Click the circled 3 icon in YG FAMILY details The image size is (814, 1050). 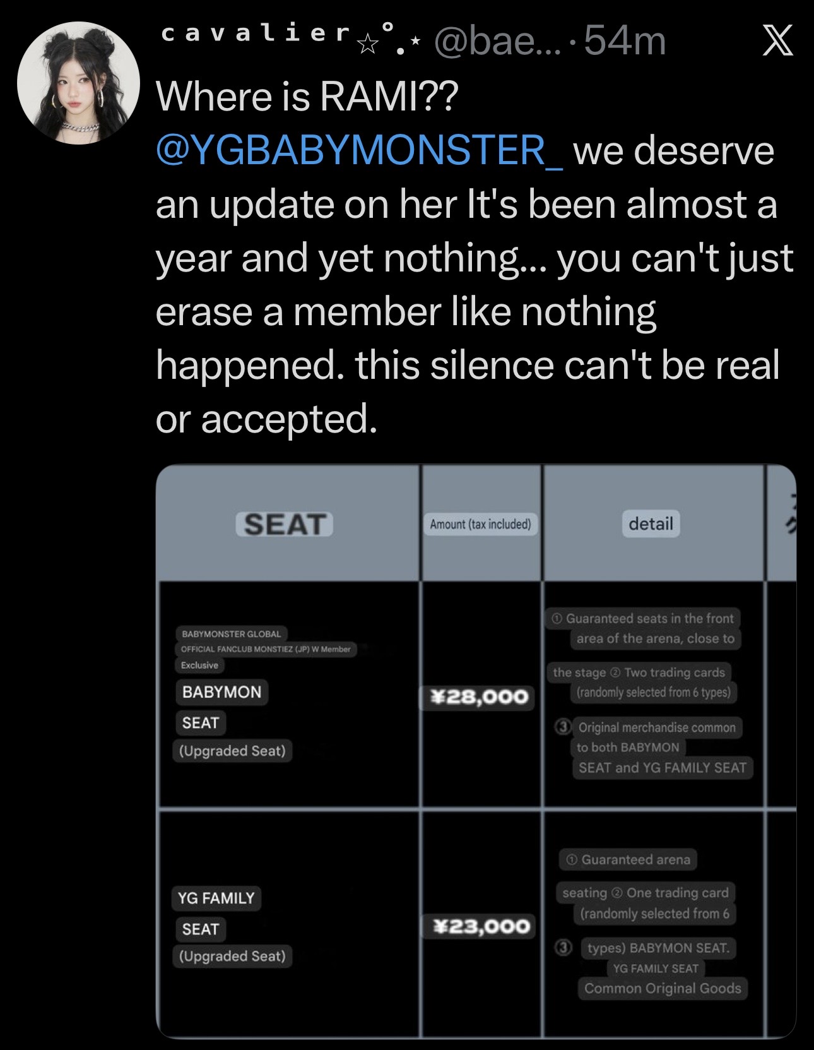563,947
